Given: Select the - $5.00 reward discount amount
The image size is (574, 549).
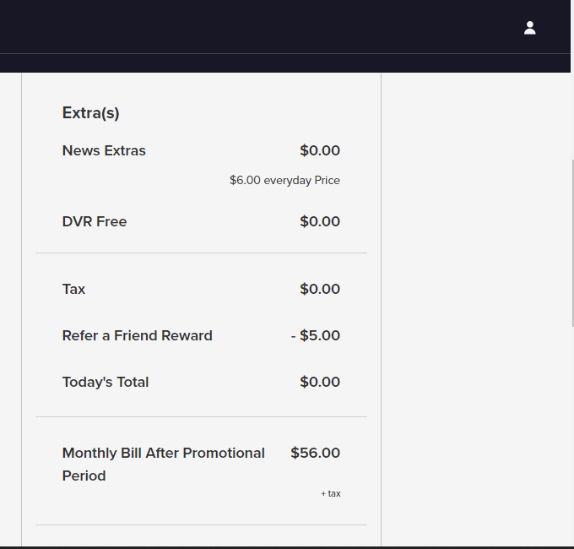Looking at the screenshot, I should click(315, 335).
